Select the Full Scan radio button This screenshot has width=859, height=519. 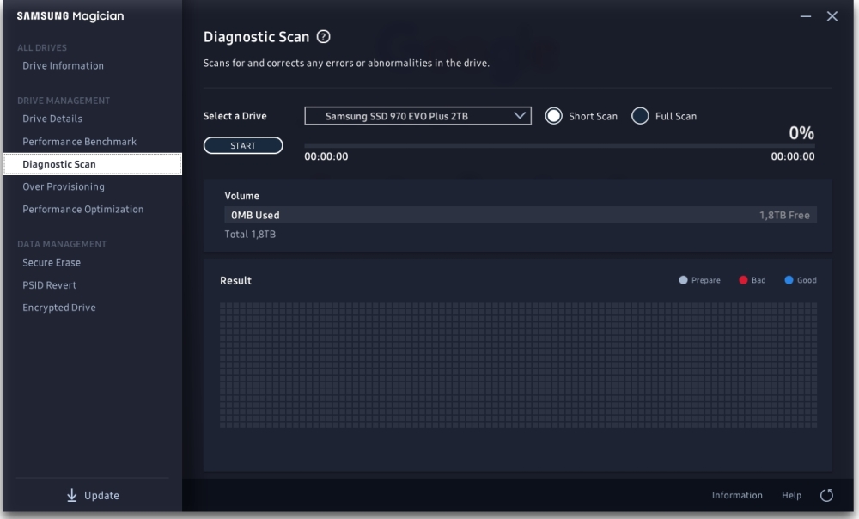[x=640, y=116]
